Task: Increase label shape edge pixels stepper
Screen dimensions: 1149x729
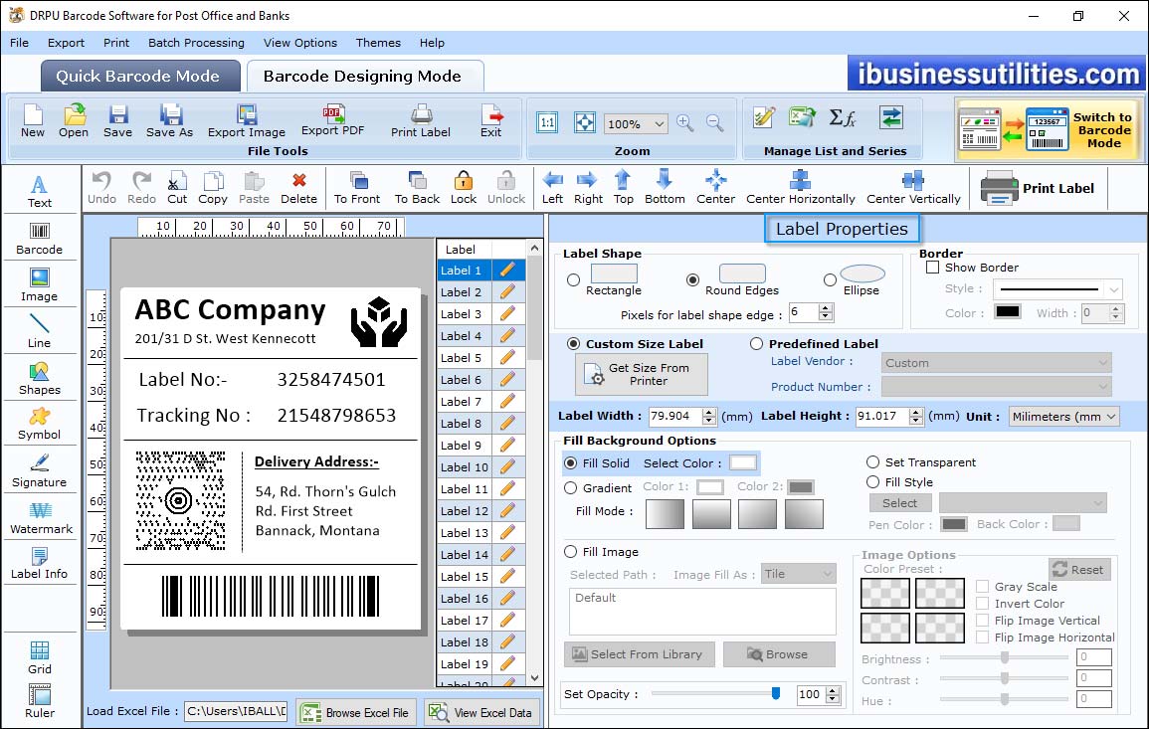Action: [x=826, y=307]
